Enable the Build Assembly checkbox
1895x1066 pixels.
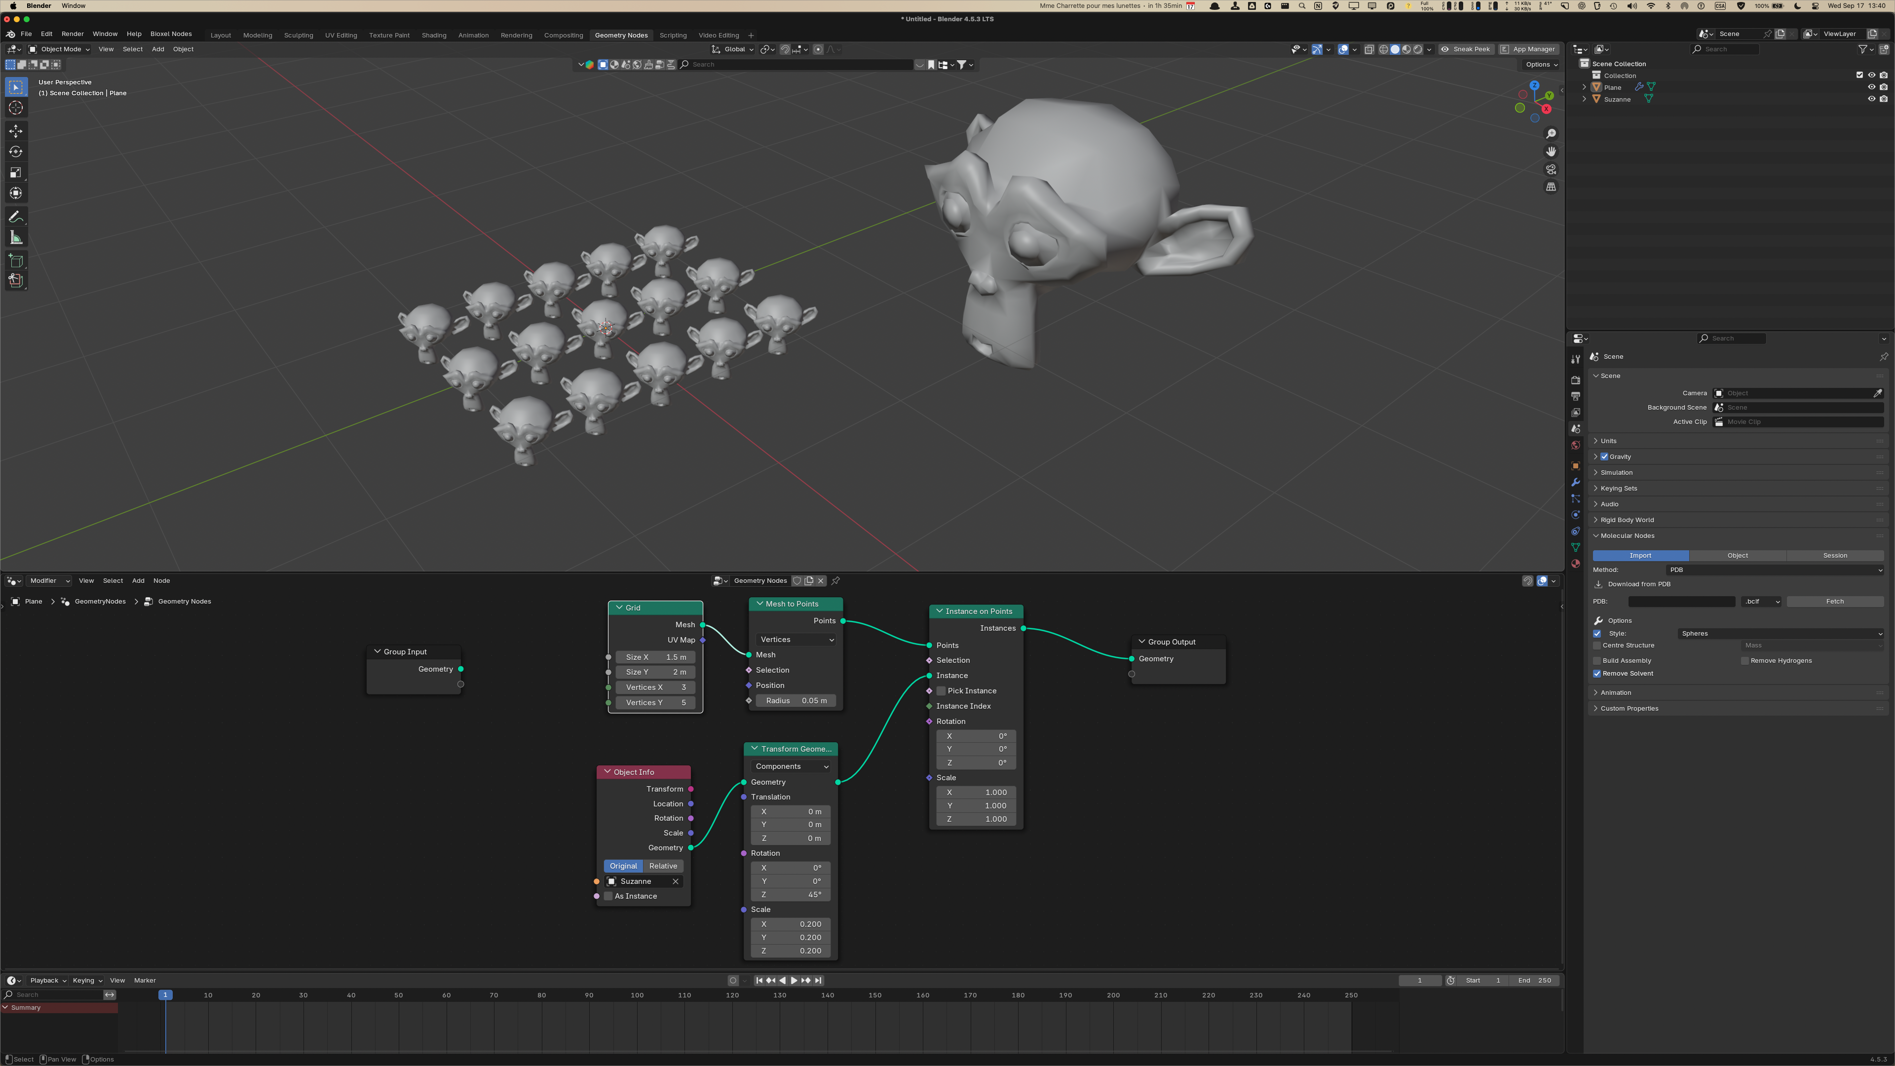click(x=1597, y=661)
